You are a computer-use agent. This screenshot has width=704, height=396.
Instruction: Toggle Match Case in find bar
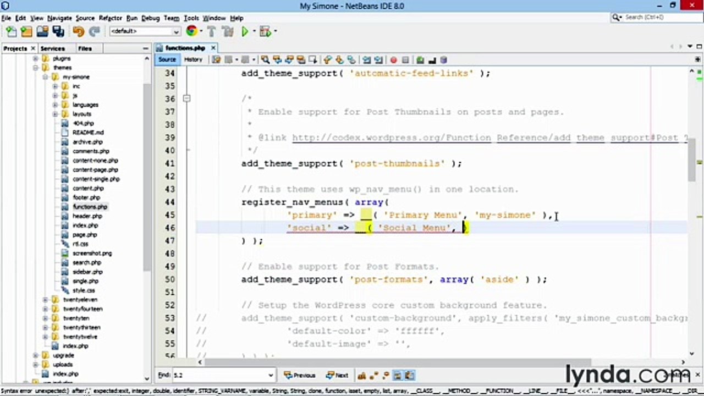(361, 376)
